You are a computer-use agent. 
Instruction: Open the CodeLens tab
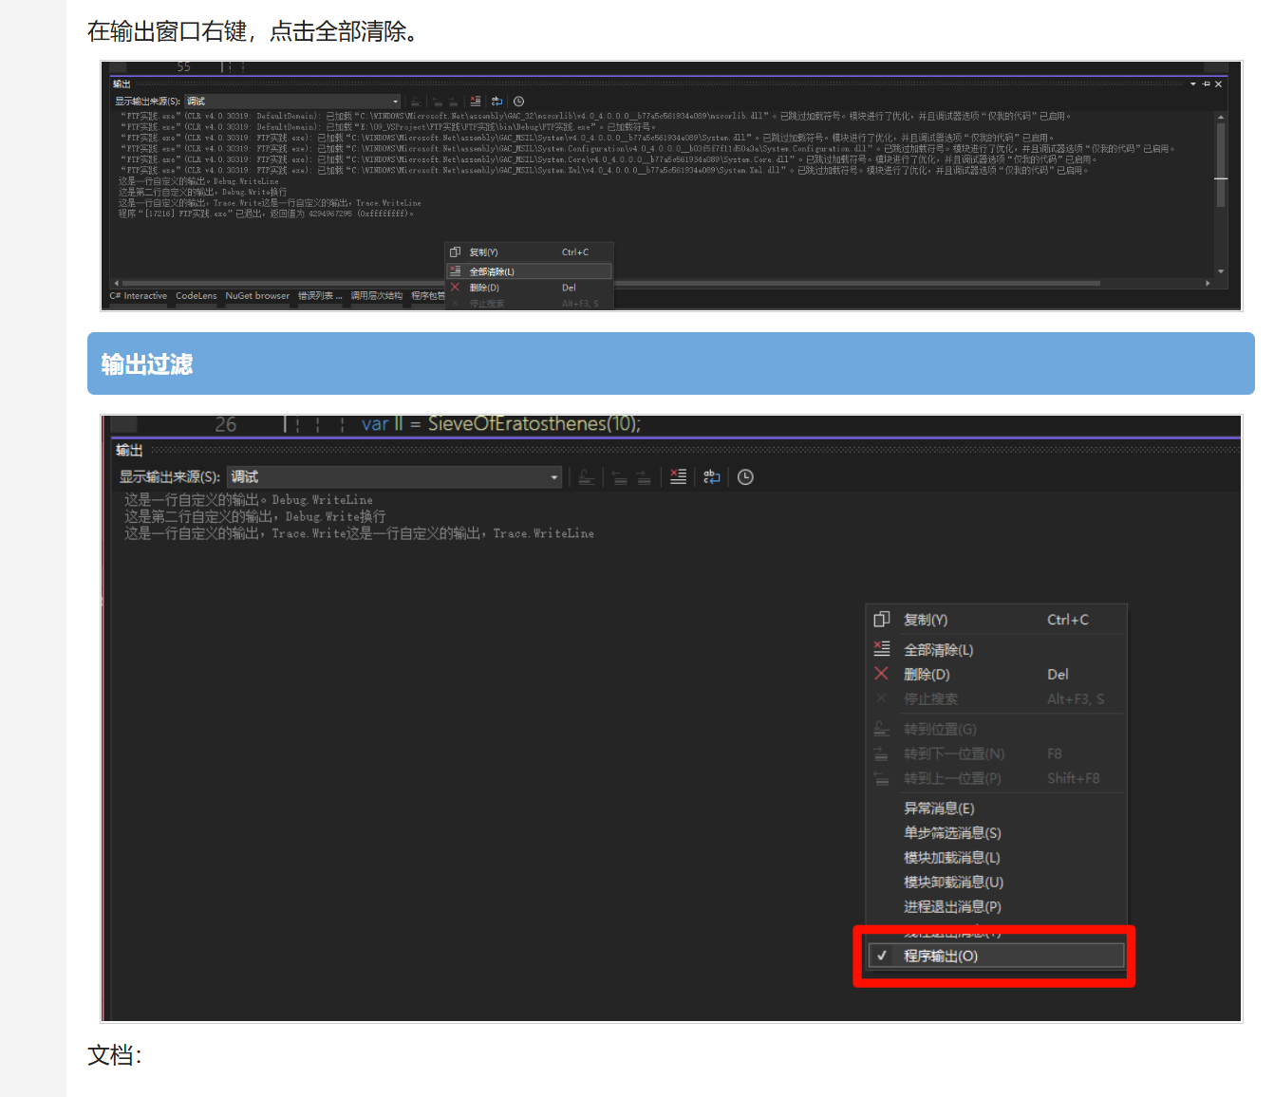(x=196, y=295)
